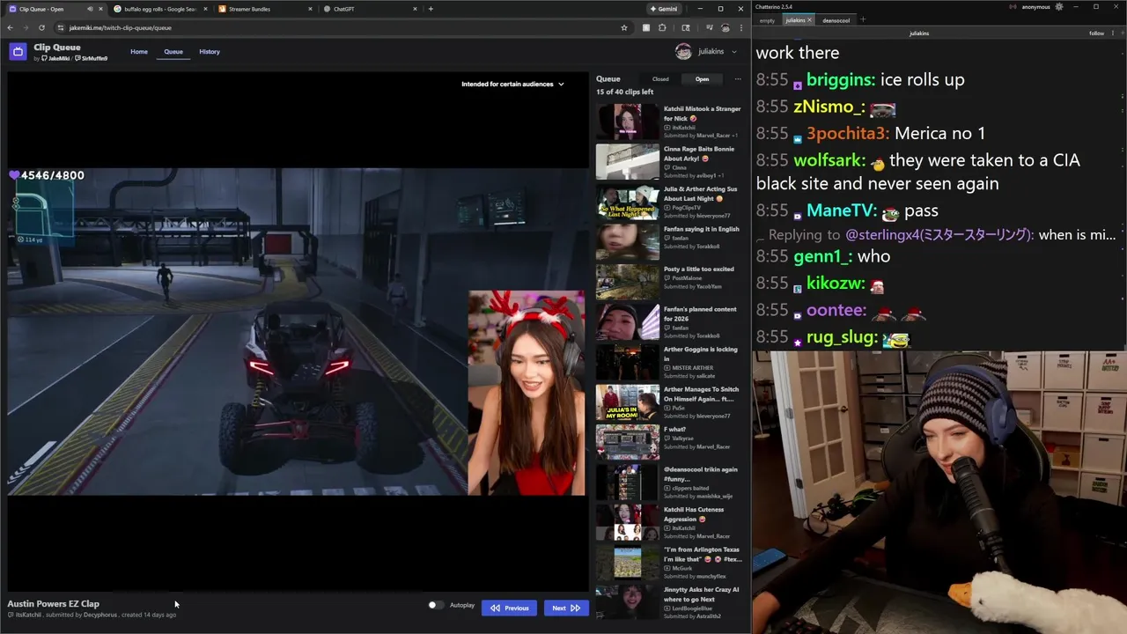Screen dimensions: 1127x634
Task: Switch to the Streamer Bundles tab
Action: (264, 9)
